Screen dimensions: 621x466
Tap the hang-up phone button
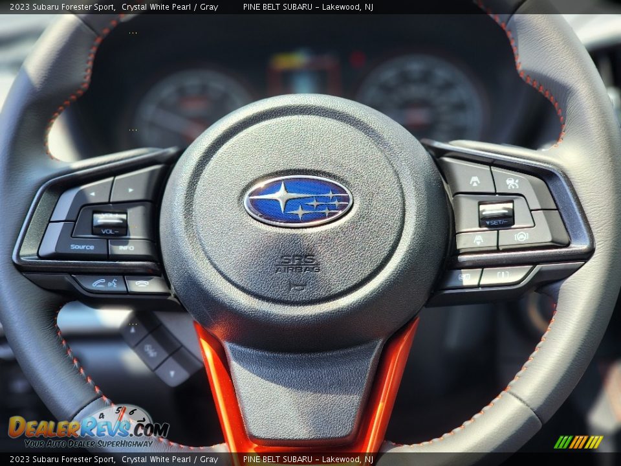tap(146, 284)
